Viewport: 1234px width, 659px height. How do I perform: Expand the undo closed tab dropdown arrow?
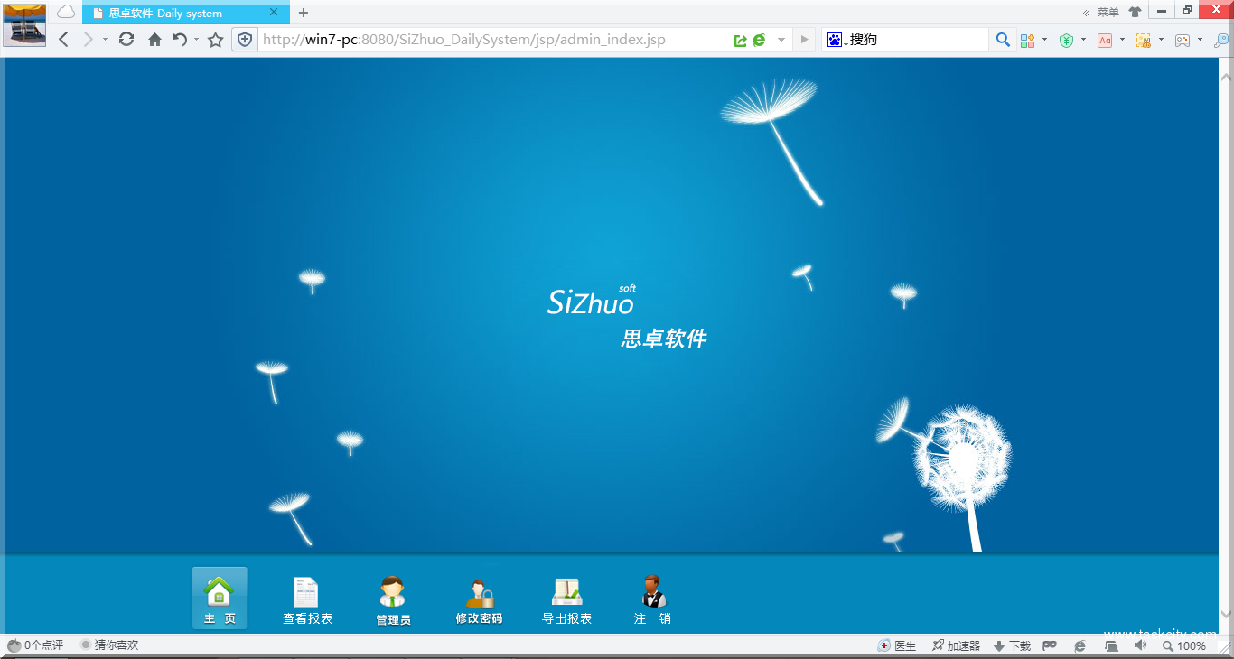coord(196,40)
